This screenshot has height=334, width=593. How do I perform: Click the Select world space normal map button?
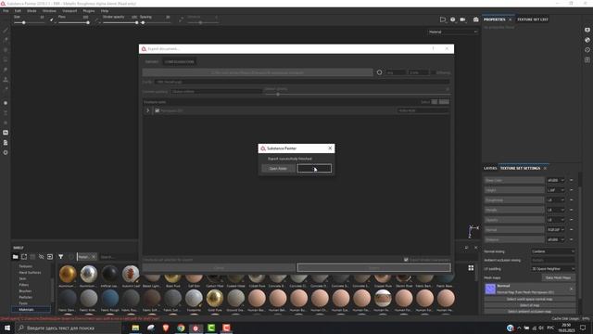[529, 299]
